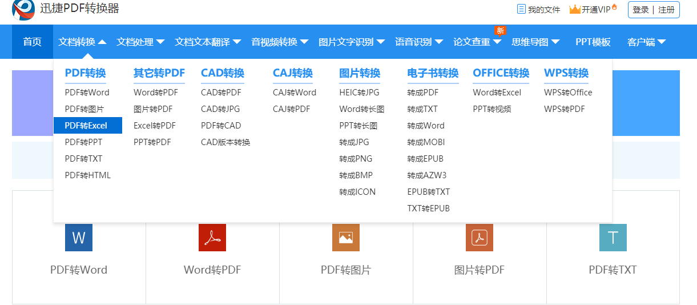Click 注册 link
This screenshot has height=305, width=697.
tap(666, 10)
